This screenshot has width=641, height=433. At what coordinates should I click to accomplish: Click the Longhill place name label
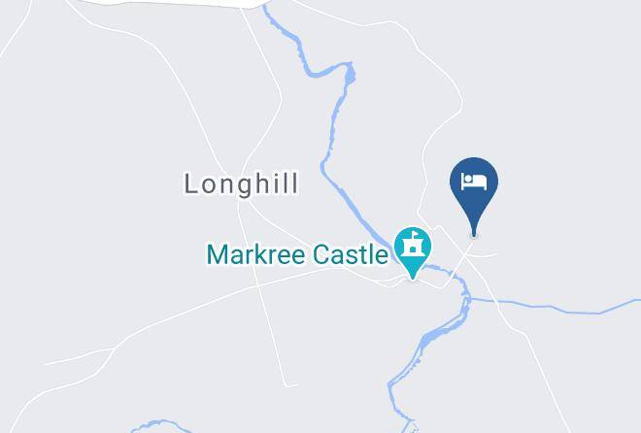[x=241, y=183]
